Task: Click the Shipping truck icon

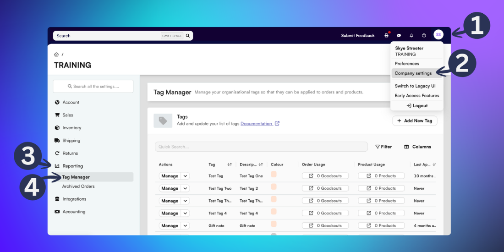Action: [x=57, y=141]
